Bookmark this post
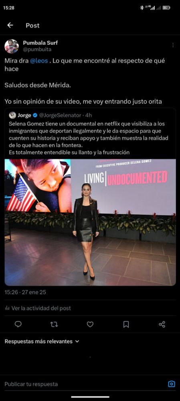The height and width of the screenshot is (401, 180). (126, 324)
